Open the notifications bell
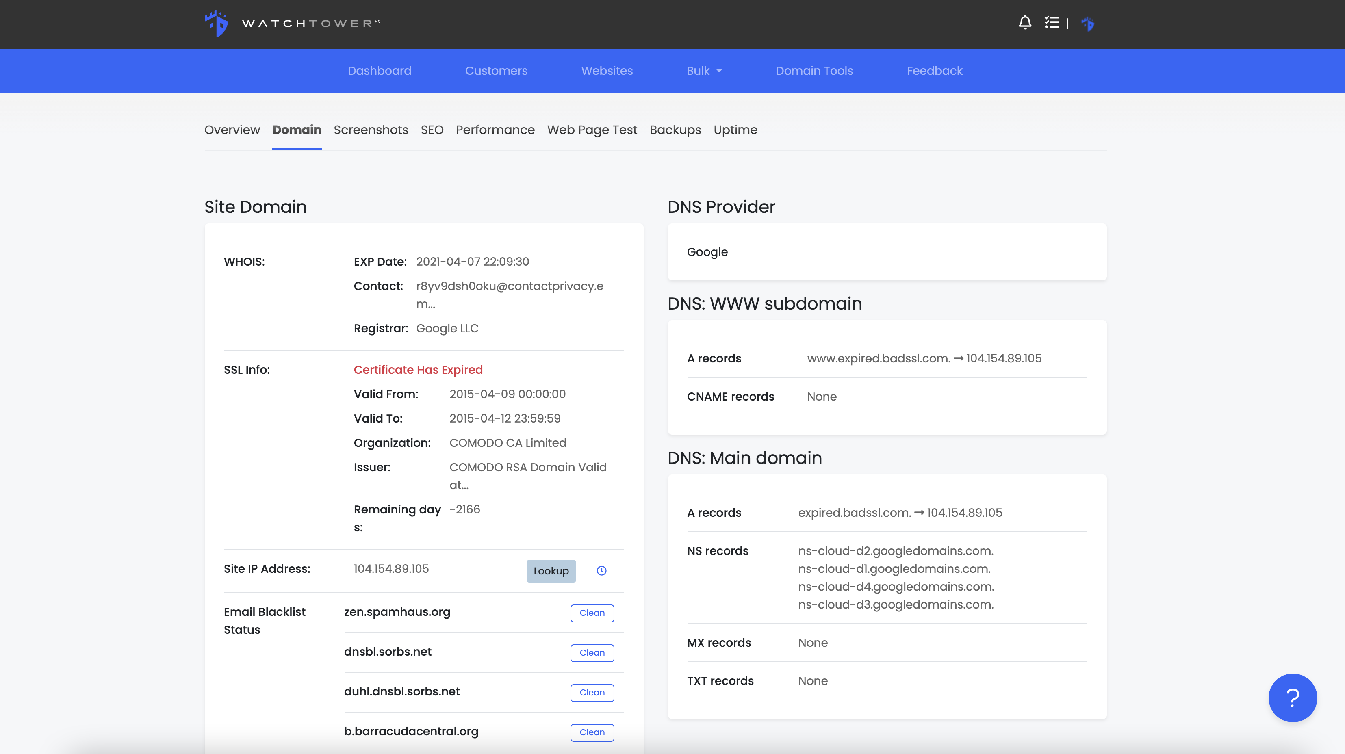This screenshot has height=754, width=1345. pos(1024,23)
